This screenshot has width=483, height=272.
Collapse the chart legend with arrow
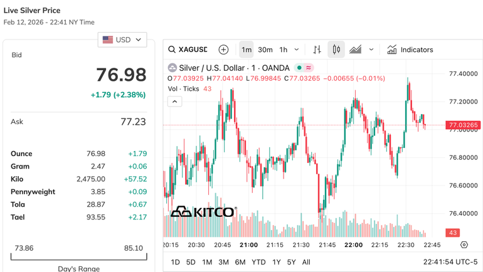174,102
